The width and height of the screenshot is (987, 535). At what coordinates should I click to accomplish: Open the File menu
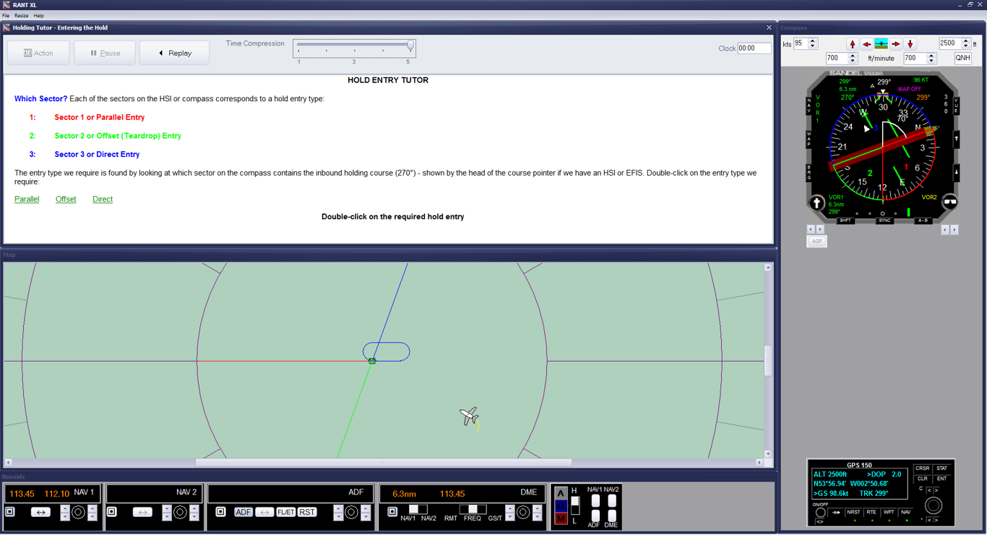(6, 15)
